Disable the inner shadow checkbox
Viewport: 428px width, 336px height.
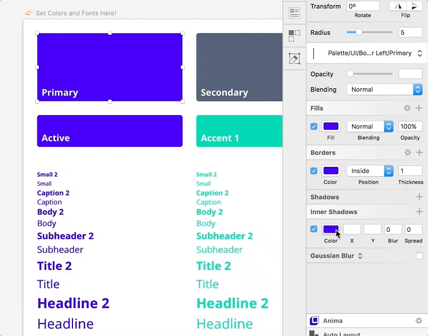(314, 229)
